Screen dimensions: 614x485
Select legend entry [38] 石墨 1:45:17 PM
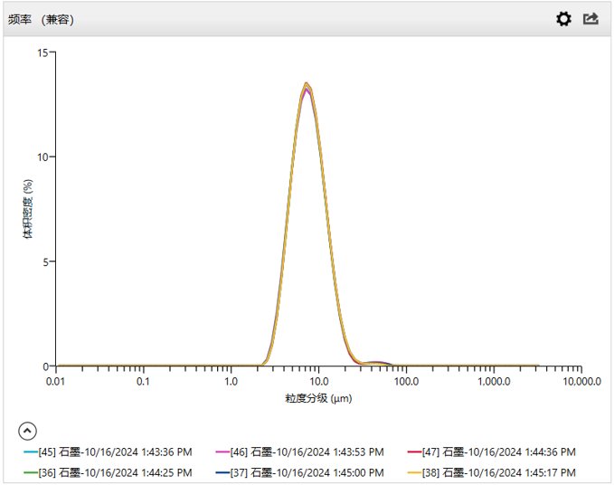(x=498, y=472)
